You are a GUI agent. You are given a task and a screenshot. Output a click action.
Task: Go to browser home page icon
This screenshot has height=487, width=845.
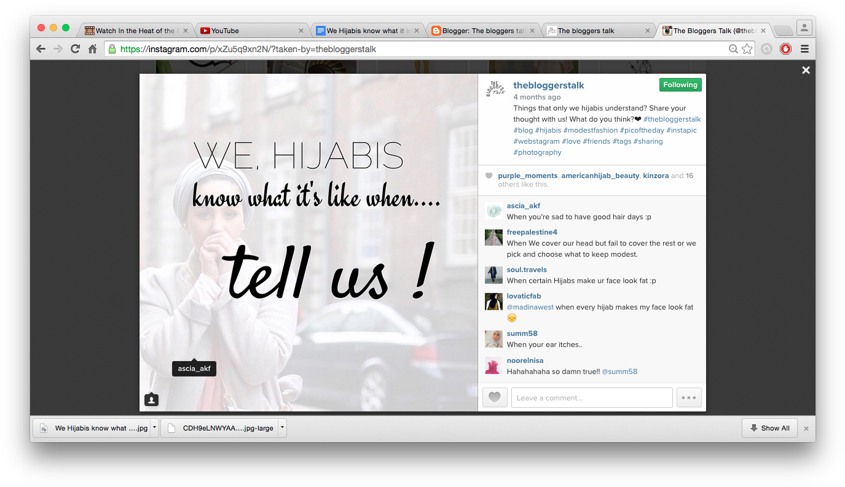click(93, 49)
